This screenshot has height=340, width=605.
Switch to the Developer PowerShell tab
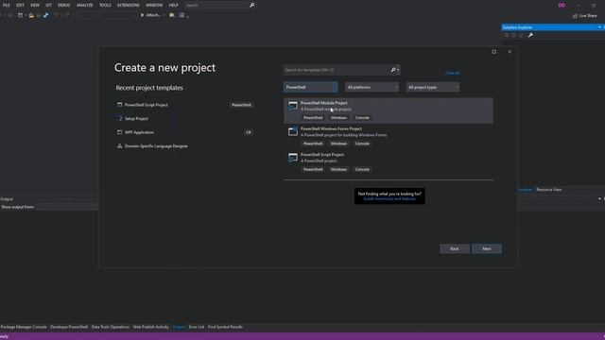tap(69, 327)
